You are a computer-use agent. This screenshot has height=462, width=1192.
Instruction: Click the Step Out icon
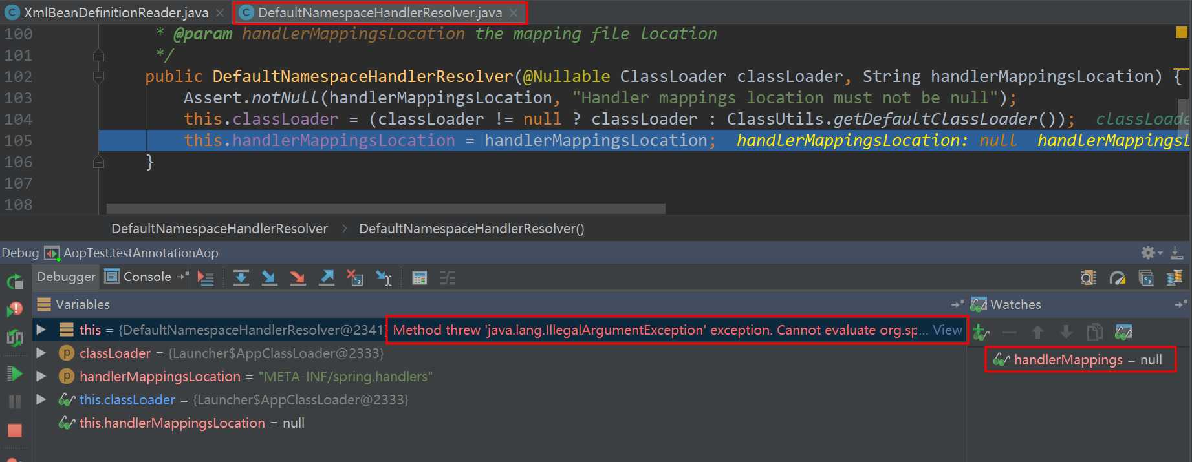pos(327,278)
